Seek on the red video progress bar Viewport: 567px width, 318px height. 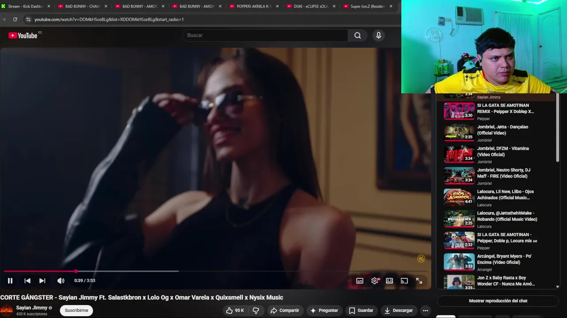coord(215,271)
